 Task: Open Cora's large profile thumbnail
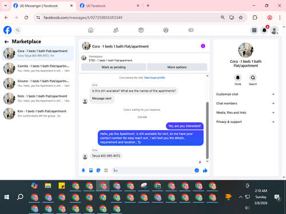coord(245,50)
